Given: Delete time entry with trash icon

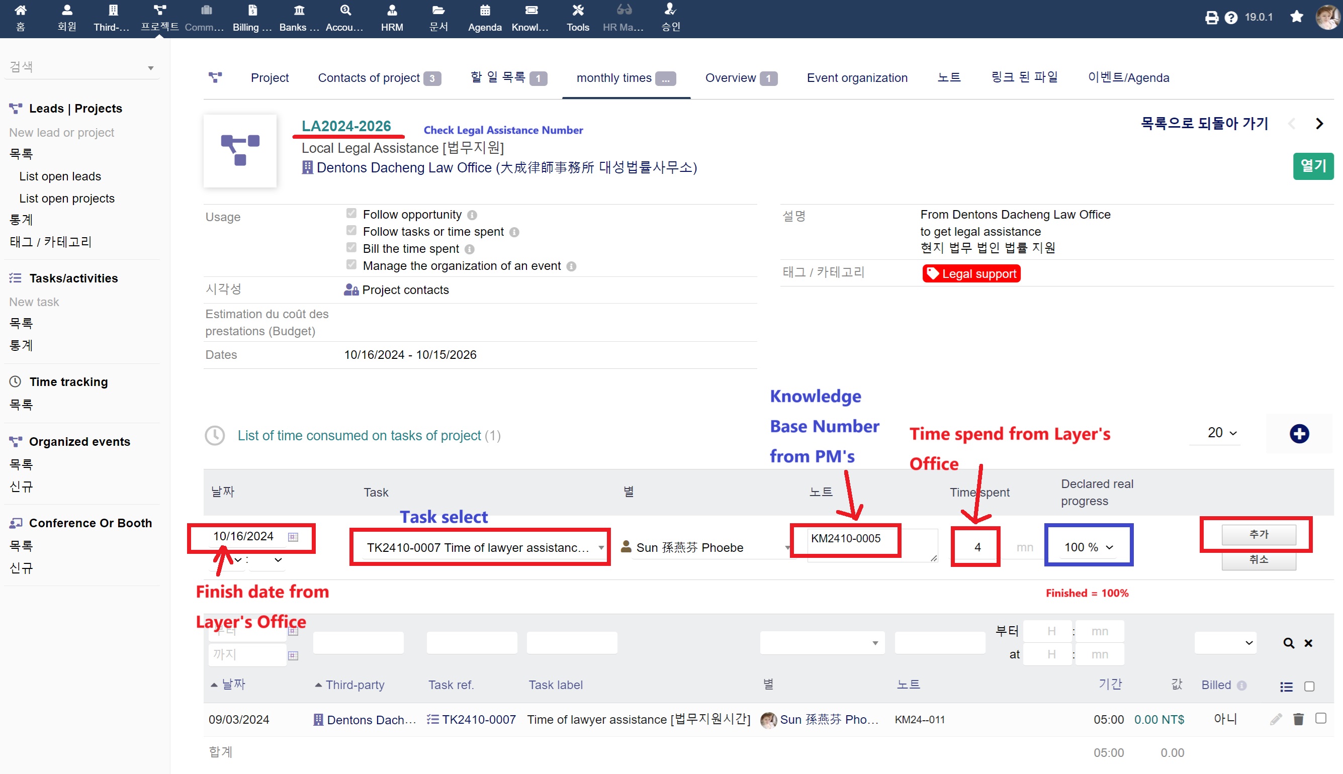Looking at the screenshot, I should [1298, 719].
